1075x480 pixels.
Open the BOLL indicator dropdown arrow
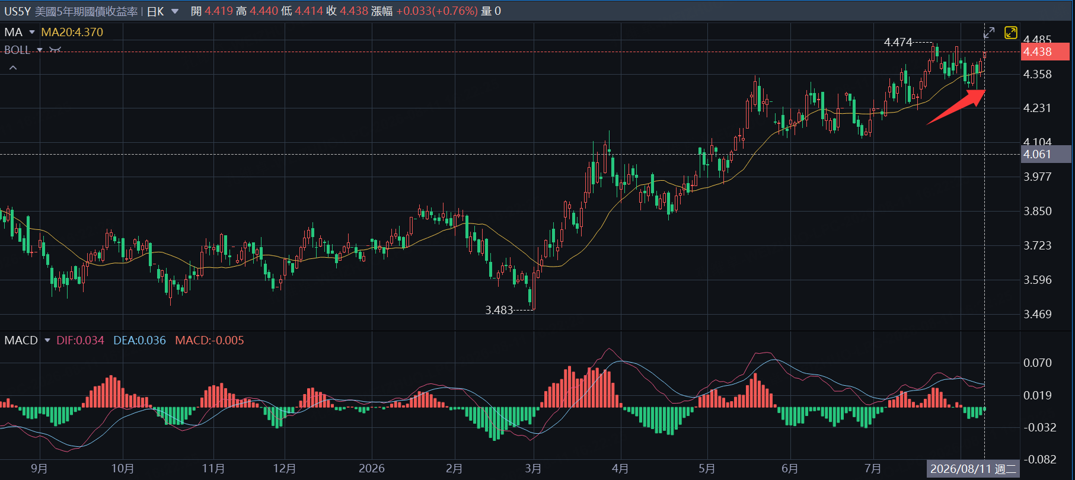tap(40, 50)
